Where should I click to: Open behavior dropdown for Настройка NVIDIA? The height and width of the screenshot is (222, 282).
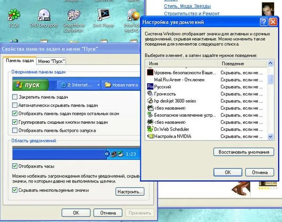click(x=242, y=136)
